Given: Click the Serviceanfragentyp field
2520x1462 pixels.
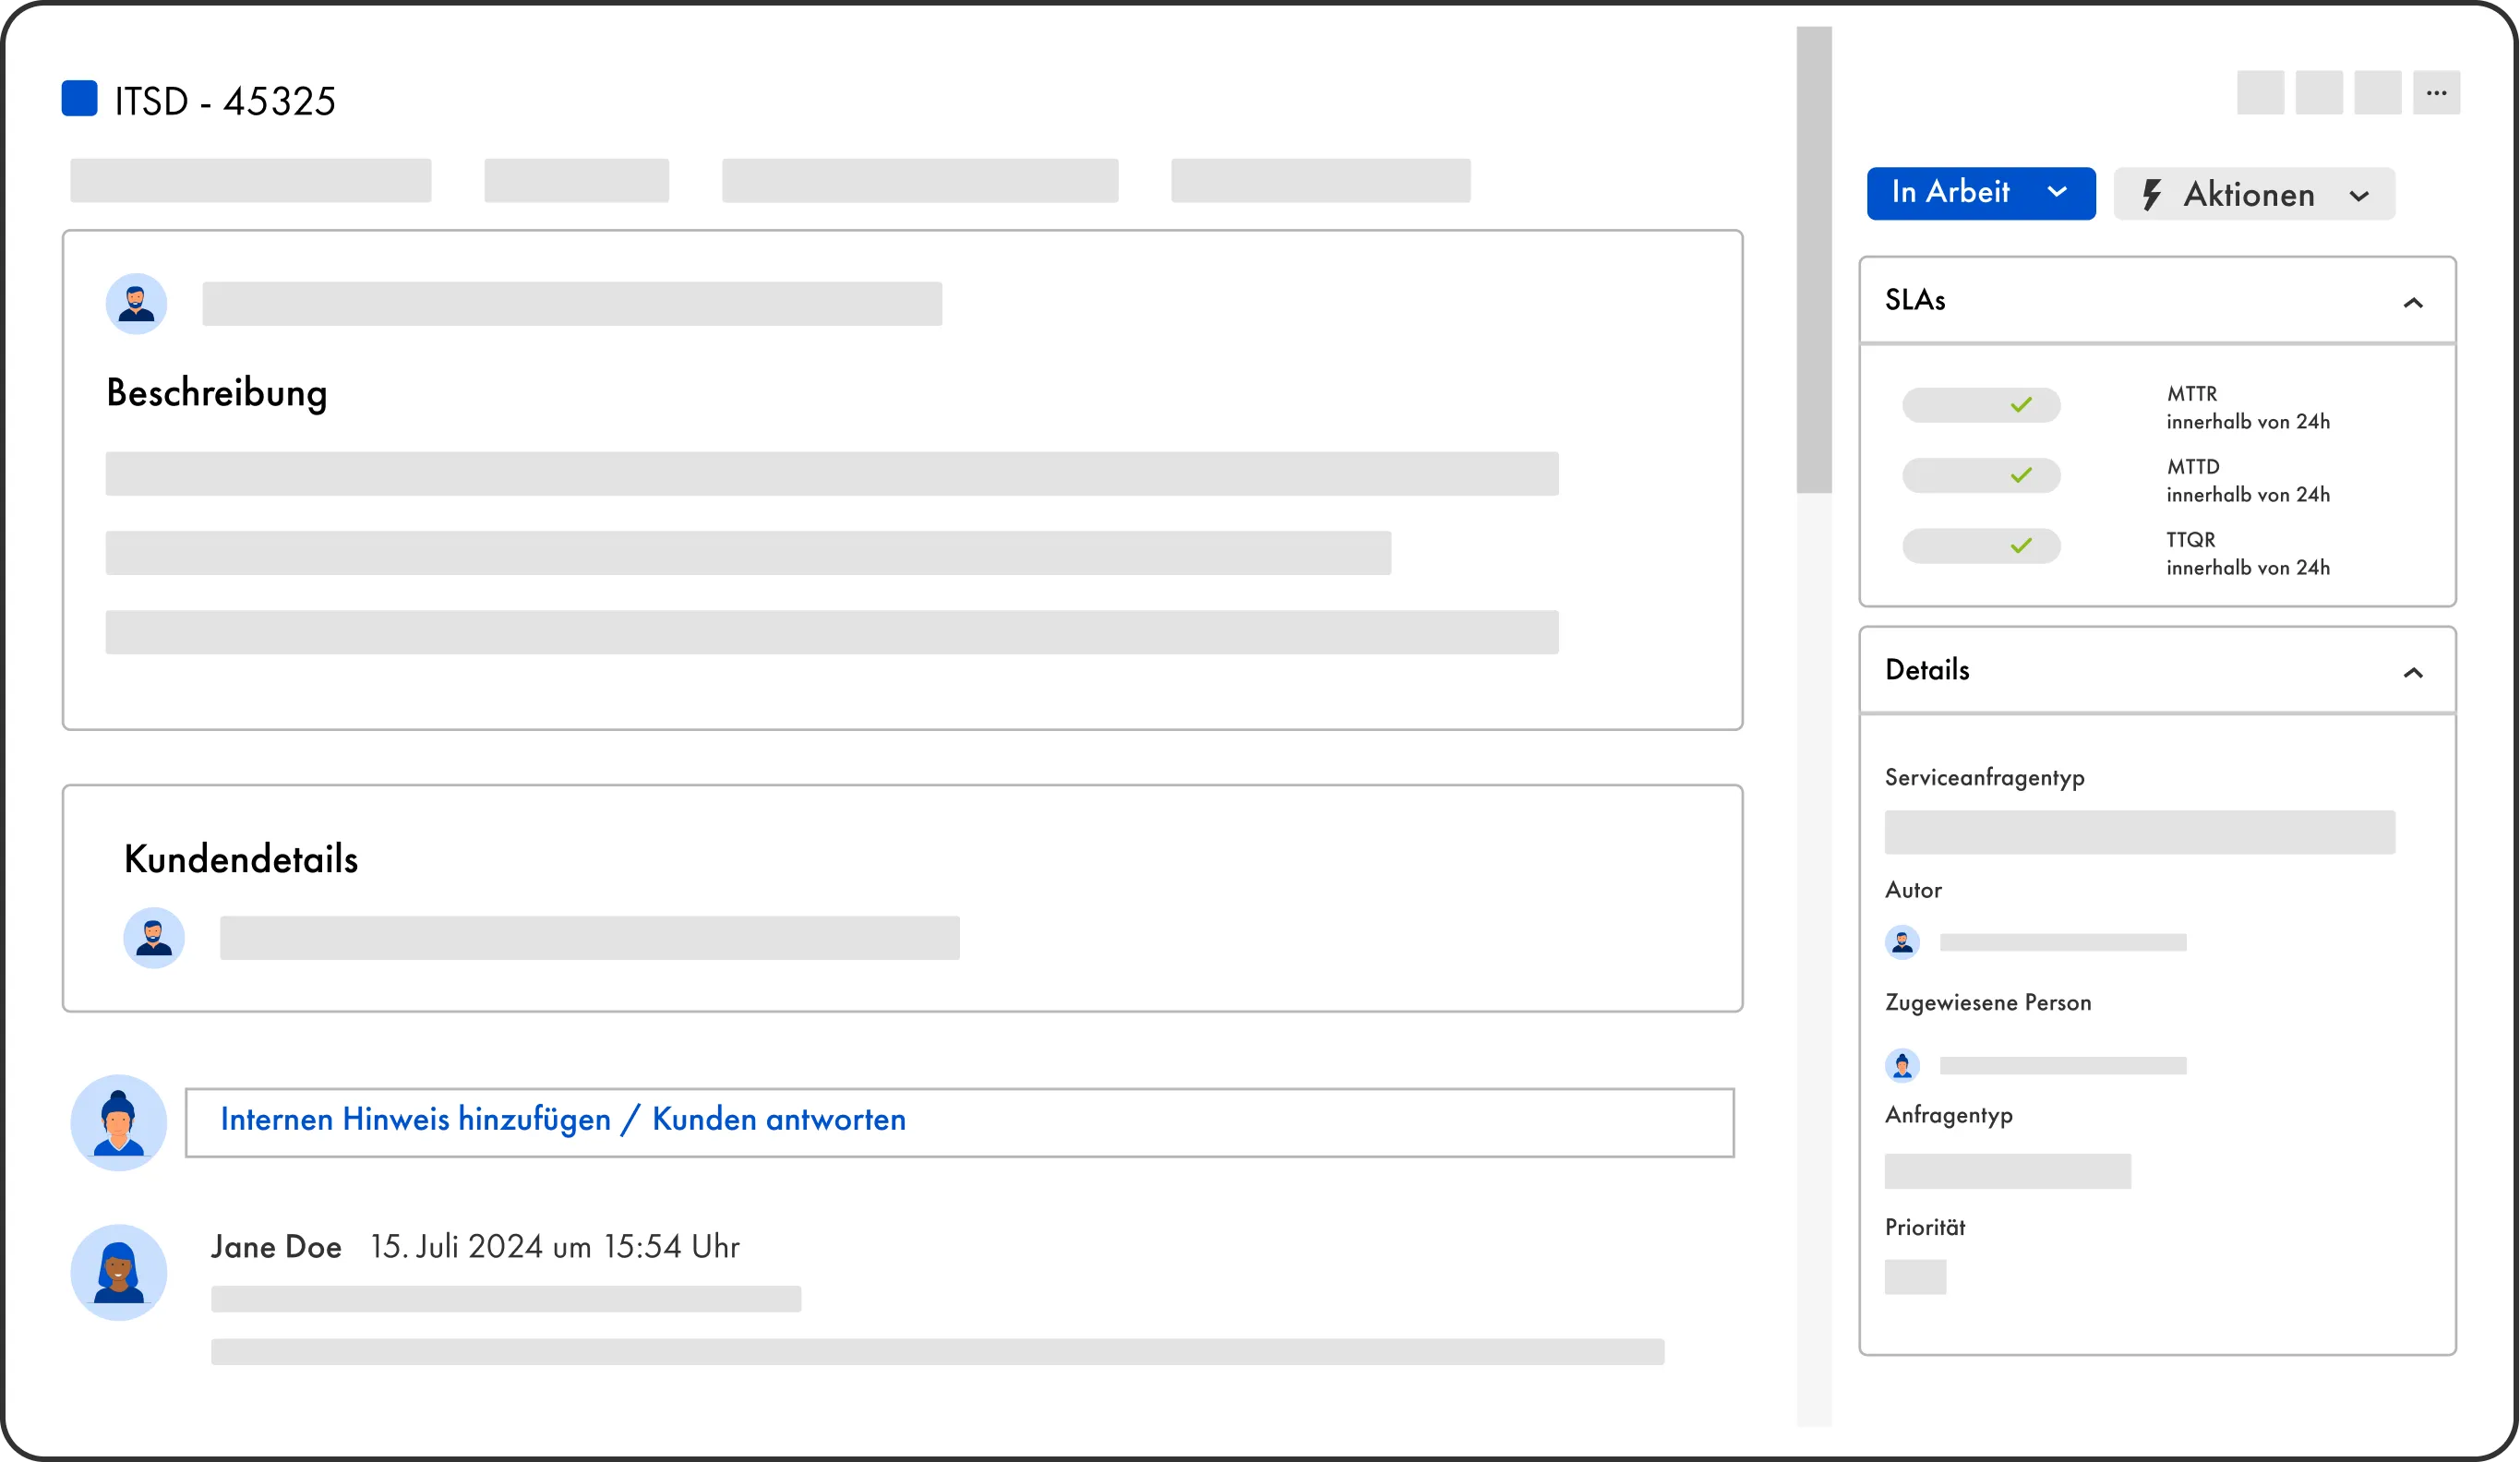Looking at the screenshot, I should pyautogui.click(x=2139, y=832).
